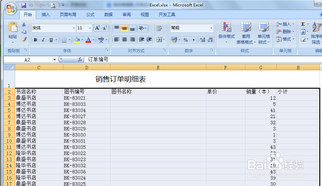Viewport: 322px width, 186px height.
Task: Decrease font size with the small A icon
Action: [105, 28]
